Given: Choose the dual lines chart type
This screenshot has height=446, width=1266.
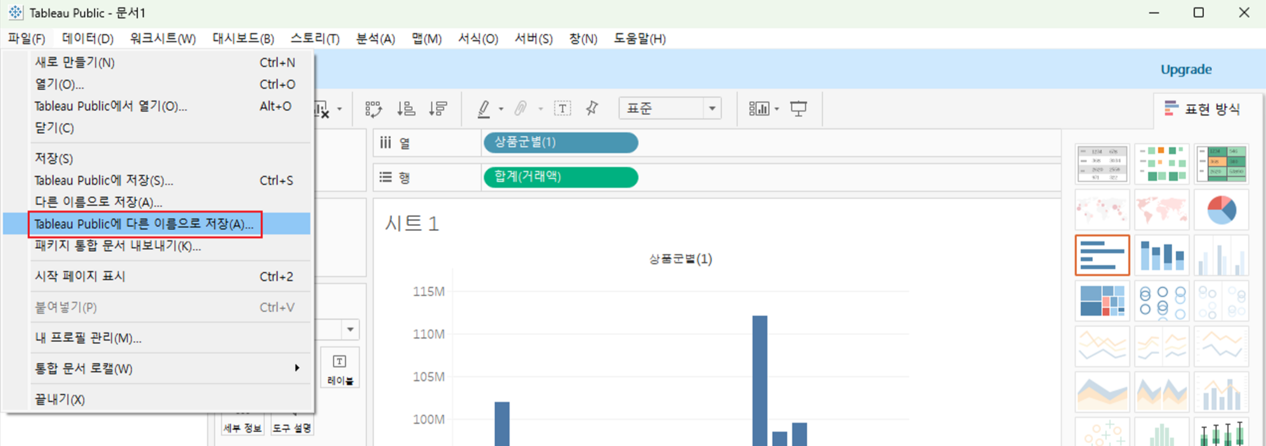Looking at the screenshot, I should click(1222, 346).
